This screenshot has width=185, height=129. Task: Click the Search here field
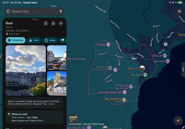35,11
